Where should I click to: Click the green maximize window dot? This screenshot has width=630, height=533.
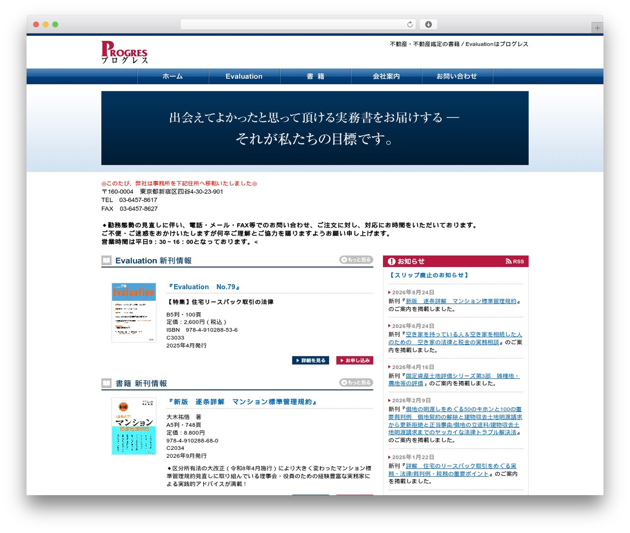click(x=55, y=25)
